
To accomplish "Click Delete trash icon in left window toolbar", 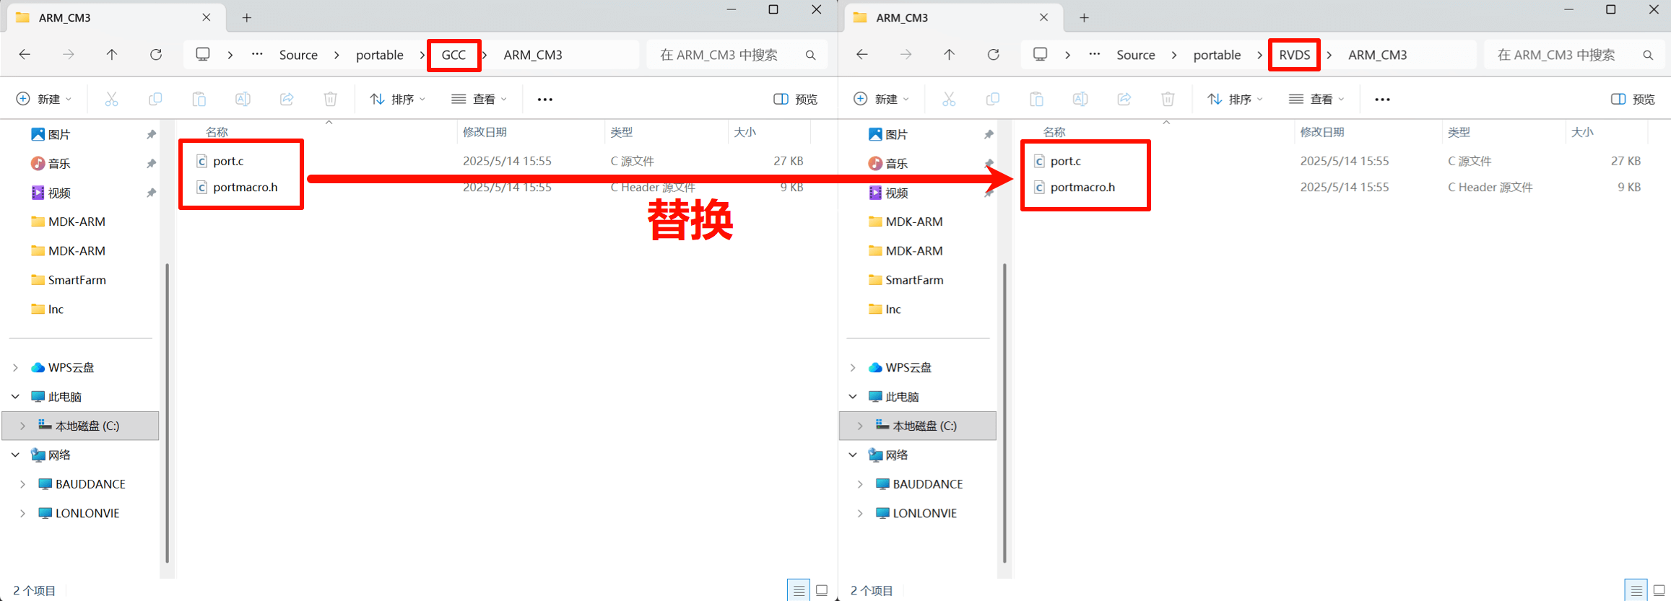I will coord(331,99).
